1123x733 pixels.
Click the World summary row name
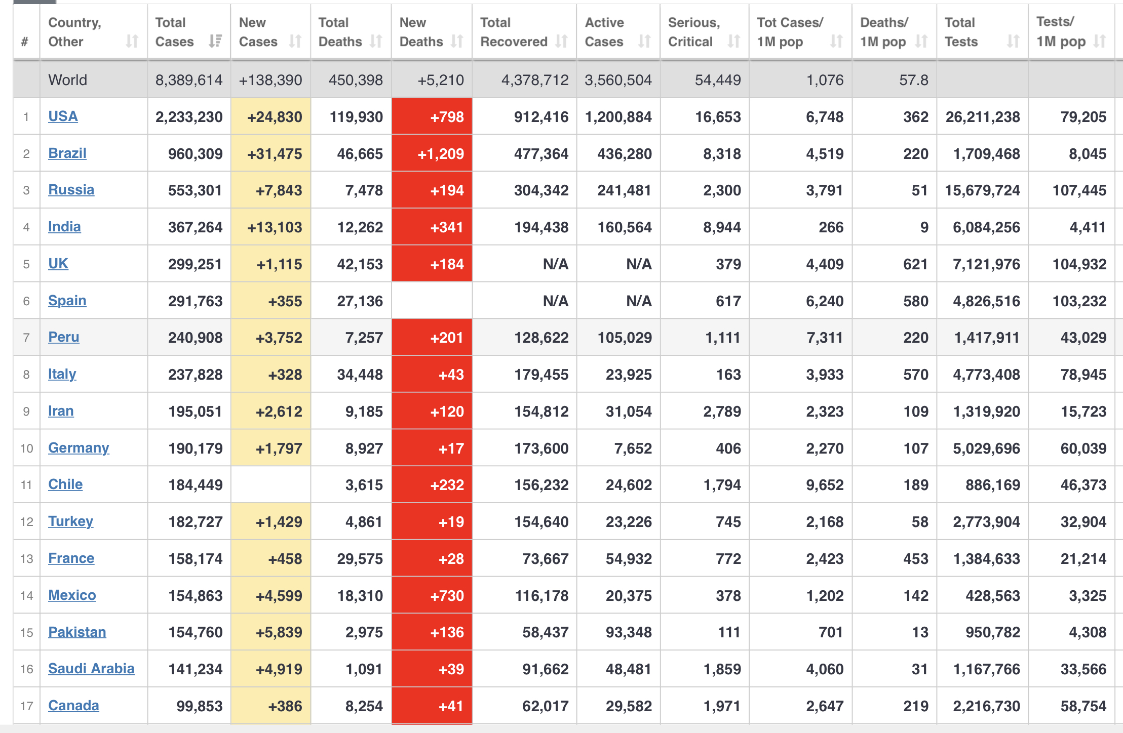68,80
